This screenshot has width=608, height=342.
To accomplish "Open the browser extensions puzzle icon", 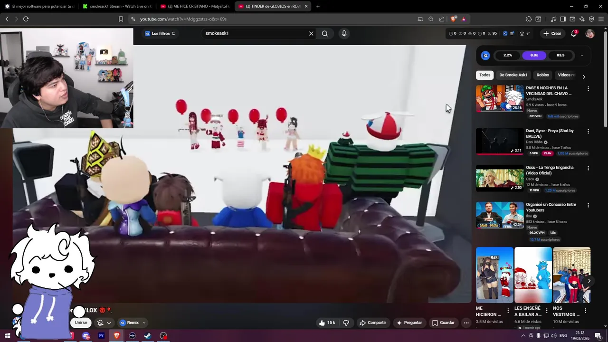I will point(529,19).
